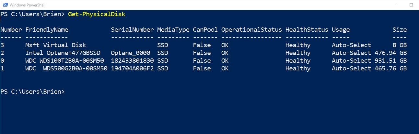Viewport: 419px width, 134px height.
Task: Click the FriendlyName column header
Action: tap(47, 30)
